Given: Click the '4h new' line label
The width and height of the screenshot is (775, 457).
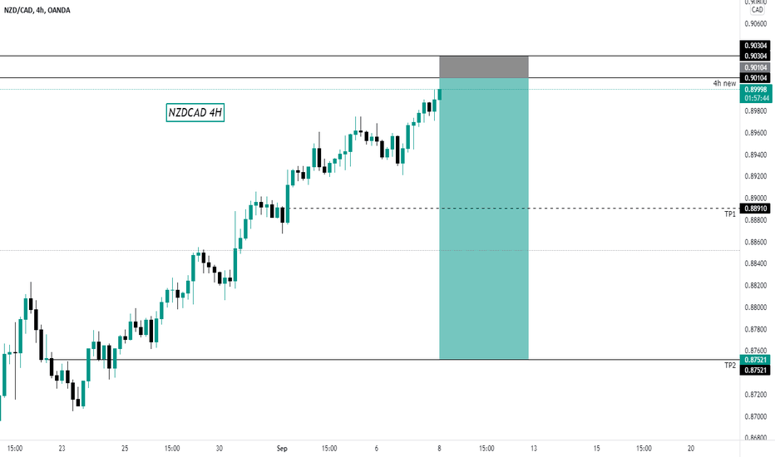Looking at the screenshot, I should (x=724, y=83).
